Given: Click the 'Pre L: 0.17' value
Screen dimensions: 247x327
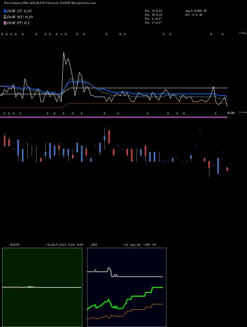Looking at the screenshot, I should coord(154,19).
